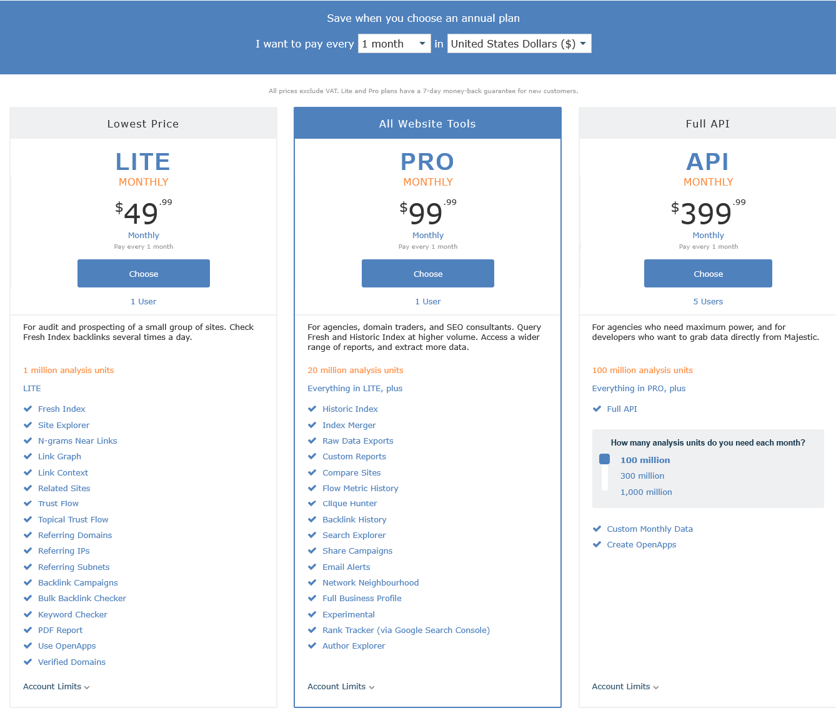The width and height of the screenshot is (836, 718).
Task: Click the analysis units slider handle
Action: [x=604, y=459]
